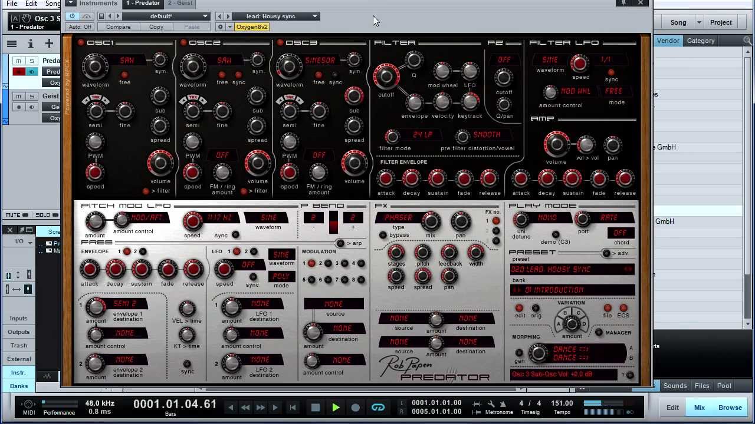The width and height of the screenshot is (755, 424).
Task: Click the stop transport button
Action: [315, 408]
